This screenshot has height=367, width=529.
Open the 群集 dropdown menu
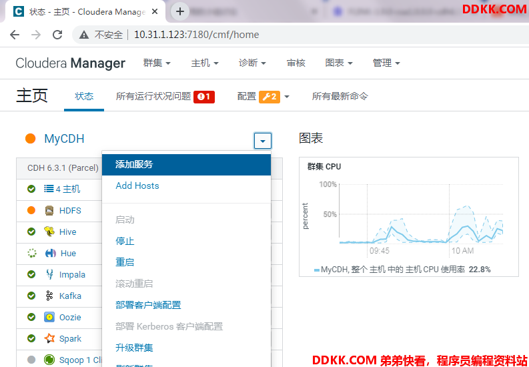(x=157, y=63)
